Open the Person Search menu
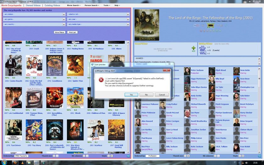The width and height of the screenshot is (264, 165). (92, 5)
